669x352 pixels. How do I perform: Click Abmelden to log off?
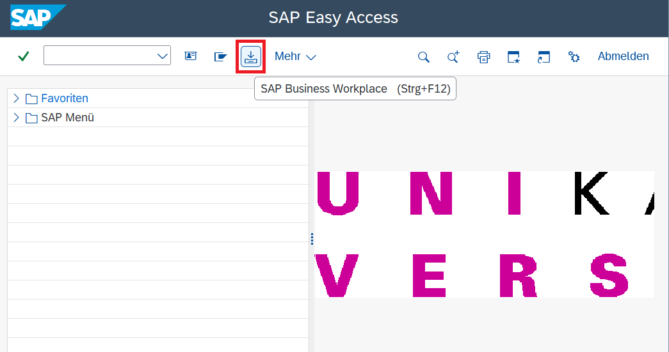point(623,56)
